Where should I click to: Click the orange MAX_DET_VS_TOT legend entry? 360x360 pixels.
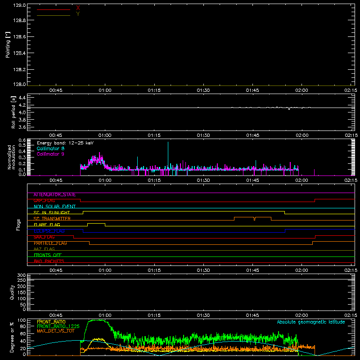point(56,331)
